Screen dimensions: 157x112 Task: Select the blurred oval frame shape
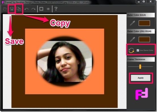(48, 9)
